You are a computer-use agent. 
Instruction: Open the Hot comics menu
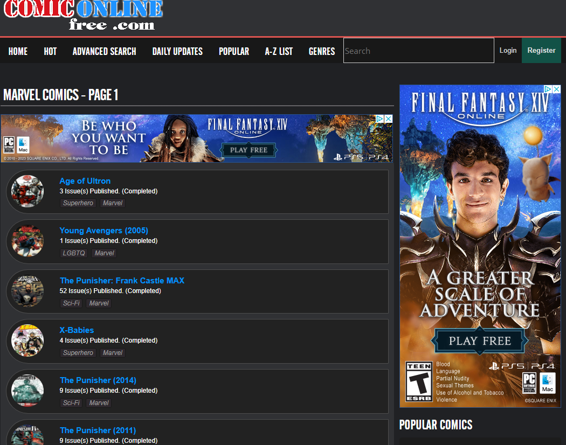50,51
